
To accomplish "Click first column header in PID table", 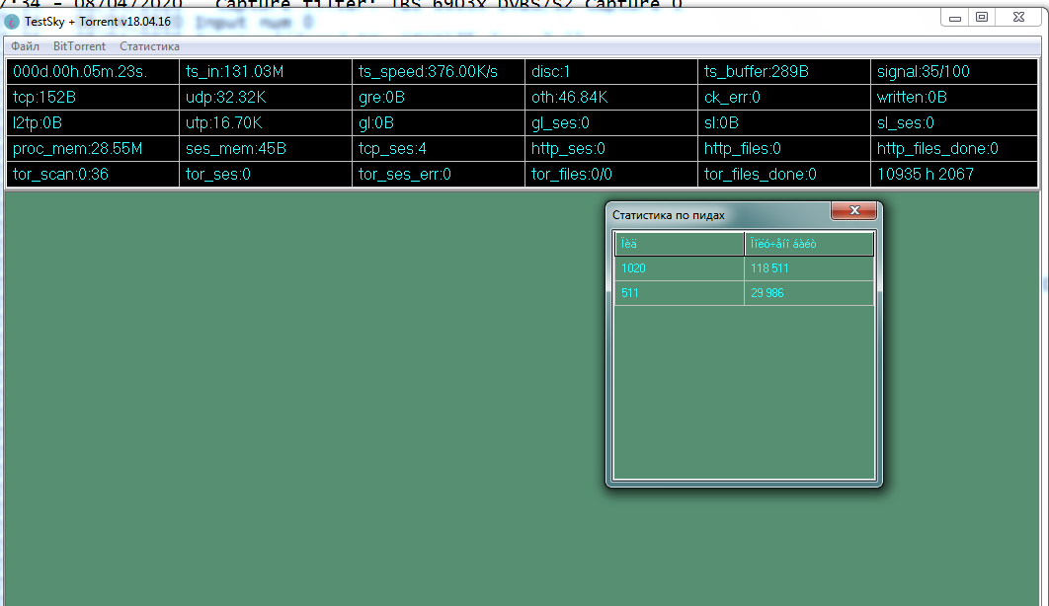I will tap(679, 244).
